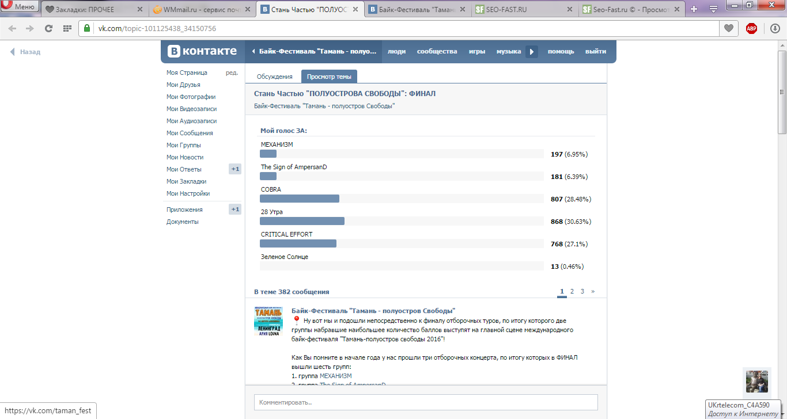787x419 pixels.
Task: Open Мои Друзья in sidebar
Action: pyautogui.click(x=183, y=85)
